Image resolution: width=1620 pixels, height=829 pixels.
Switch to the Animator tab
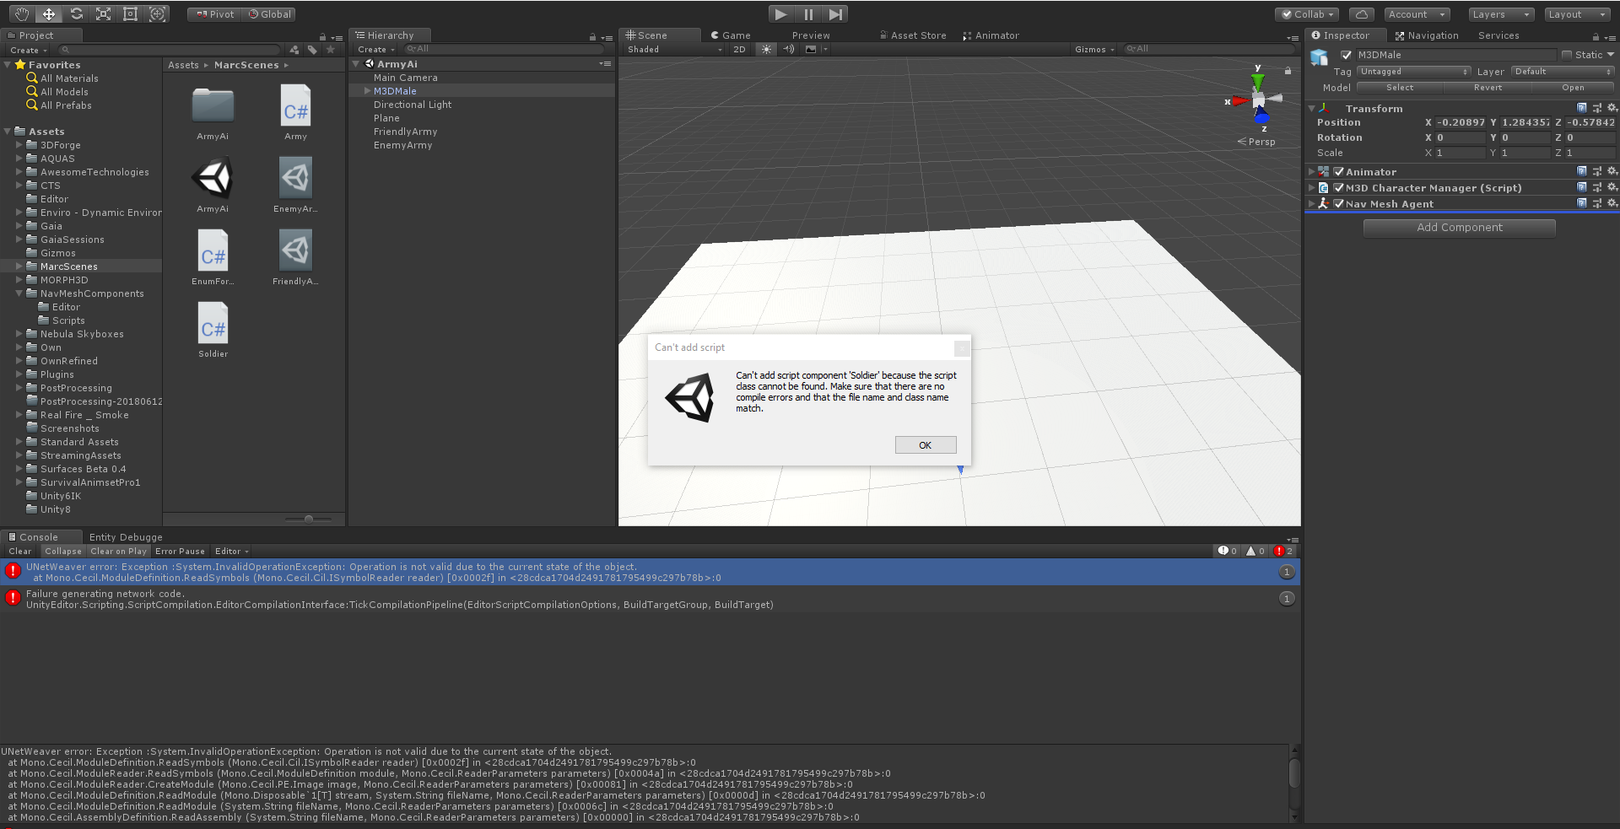[991, 35]
